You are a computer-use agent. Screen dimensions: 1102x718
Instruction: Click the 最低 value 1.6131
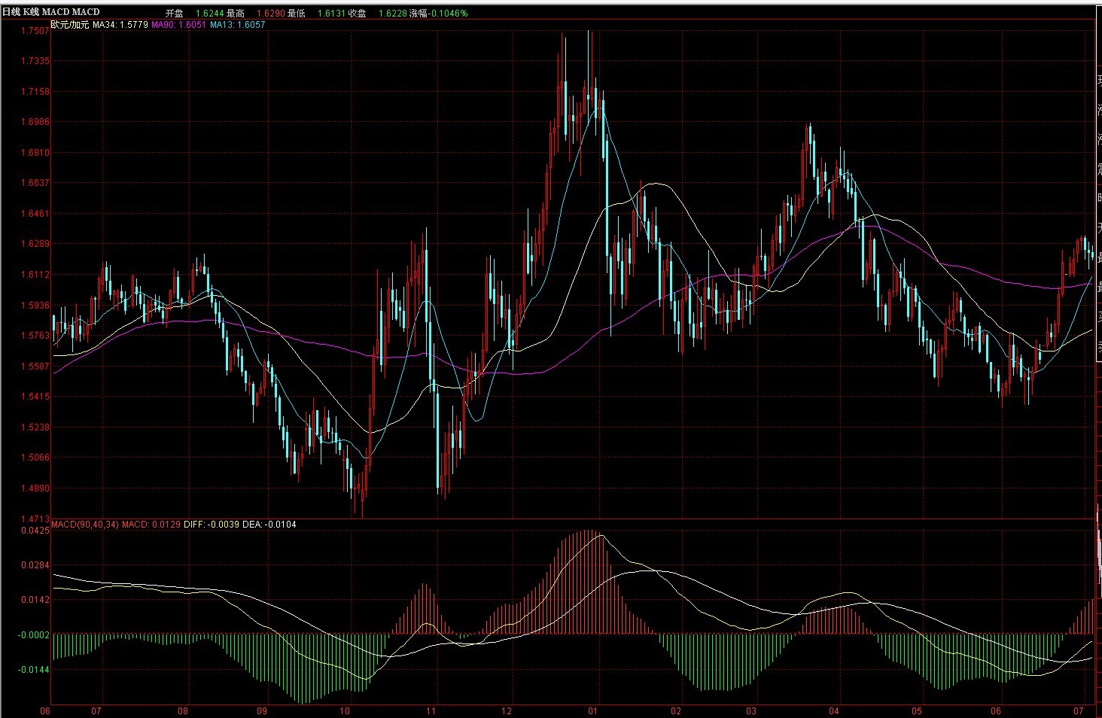(x=332, y=14)
